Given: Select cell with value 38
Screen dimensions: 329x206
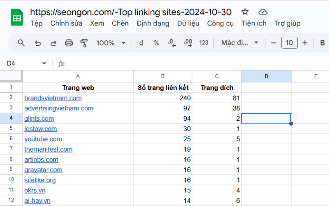Looking at the screenshot, I should (x=217, y=108).
